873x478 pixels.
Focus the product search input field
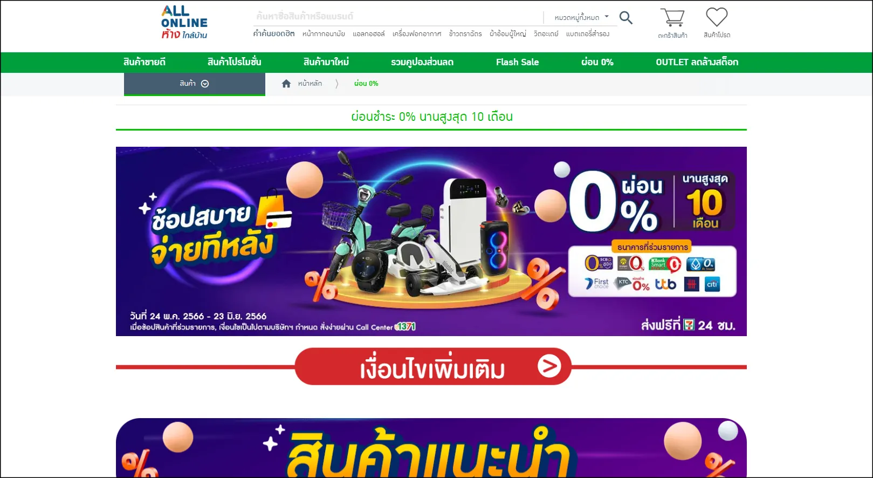pos(398,17)
